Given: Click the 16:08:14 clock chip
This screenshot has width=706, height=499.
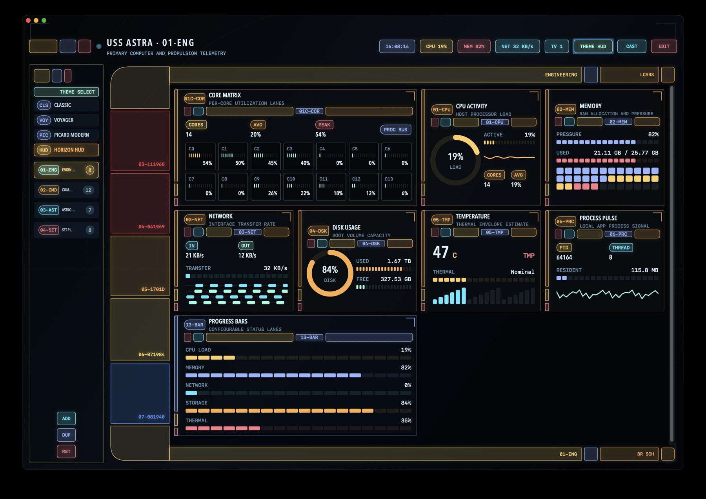Looking at the screenshot, I should point(397,46).
